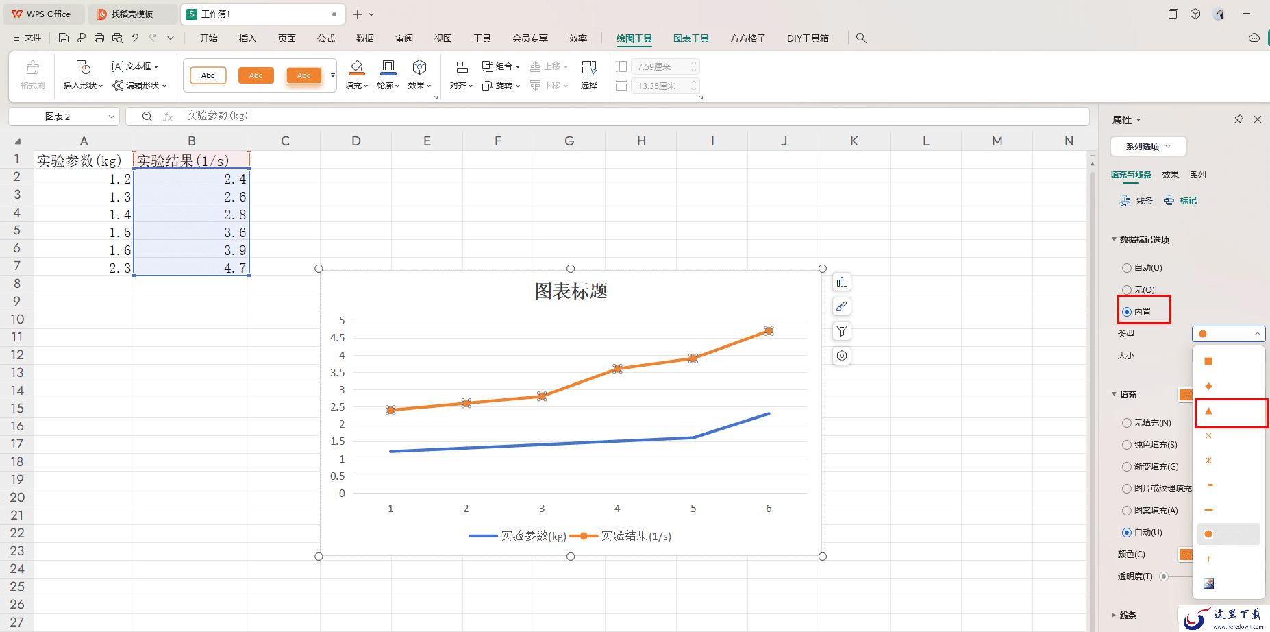1270x632 pixels.
Task: Open the Name Box dropdown showing 图表 2
Action: 112,117
